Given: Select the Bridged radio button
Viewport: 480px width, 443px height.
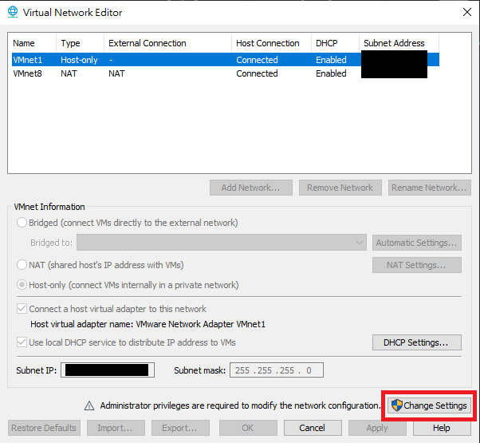Looking at the screenshot, I should tap(22, 223).
